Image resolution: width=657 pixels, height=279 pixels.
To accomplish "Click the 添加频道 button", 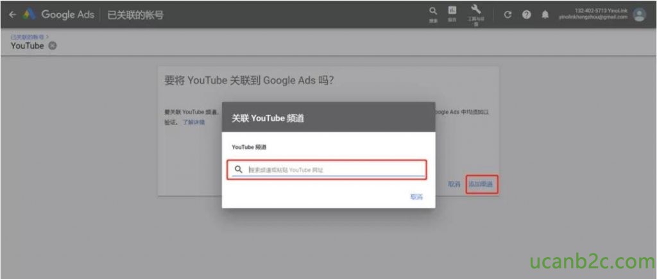I will coord(482,184).
